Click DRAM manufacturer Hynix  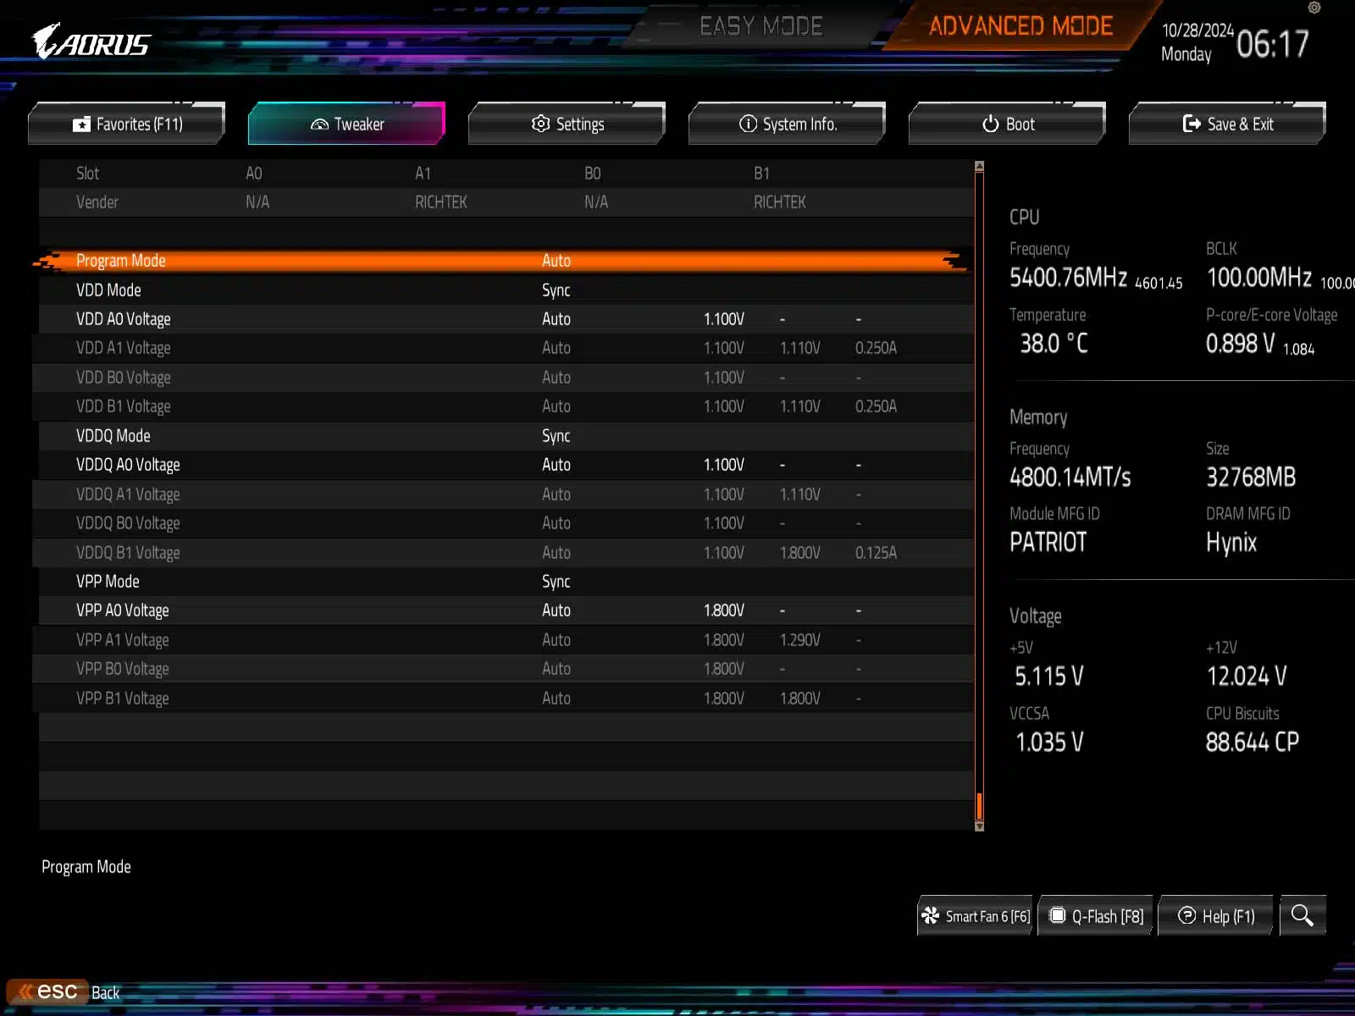[x=1231, y=543]
